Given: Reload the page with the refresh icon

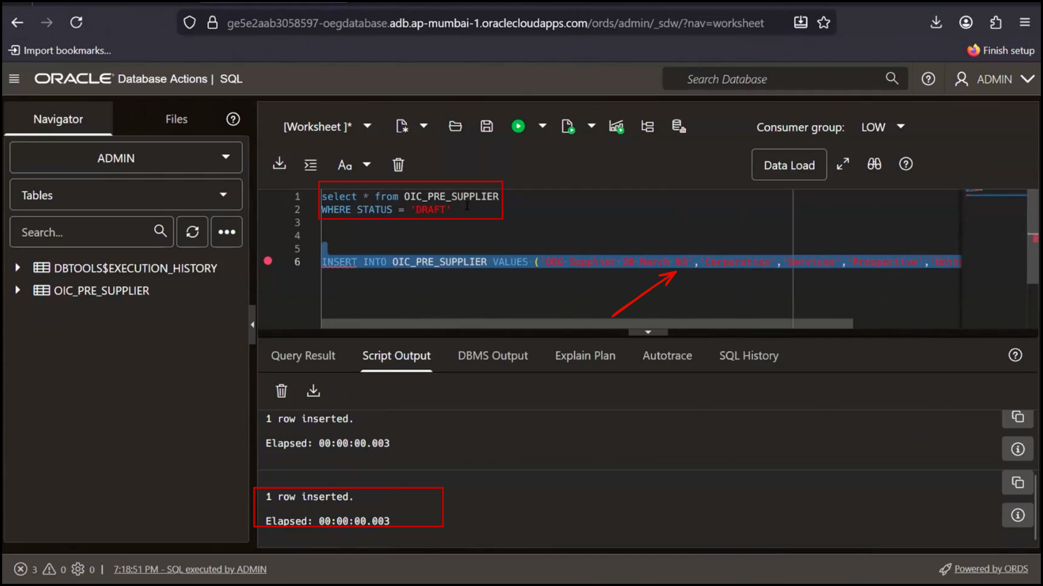Looking at the screenshot, I should click(x=77, y=22).
